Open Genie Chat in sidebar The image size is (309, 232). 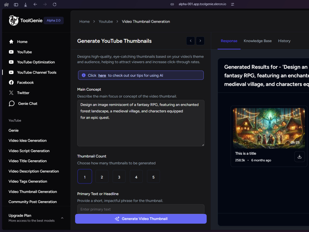coord(28,103)
